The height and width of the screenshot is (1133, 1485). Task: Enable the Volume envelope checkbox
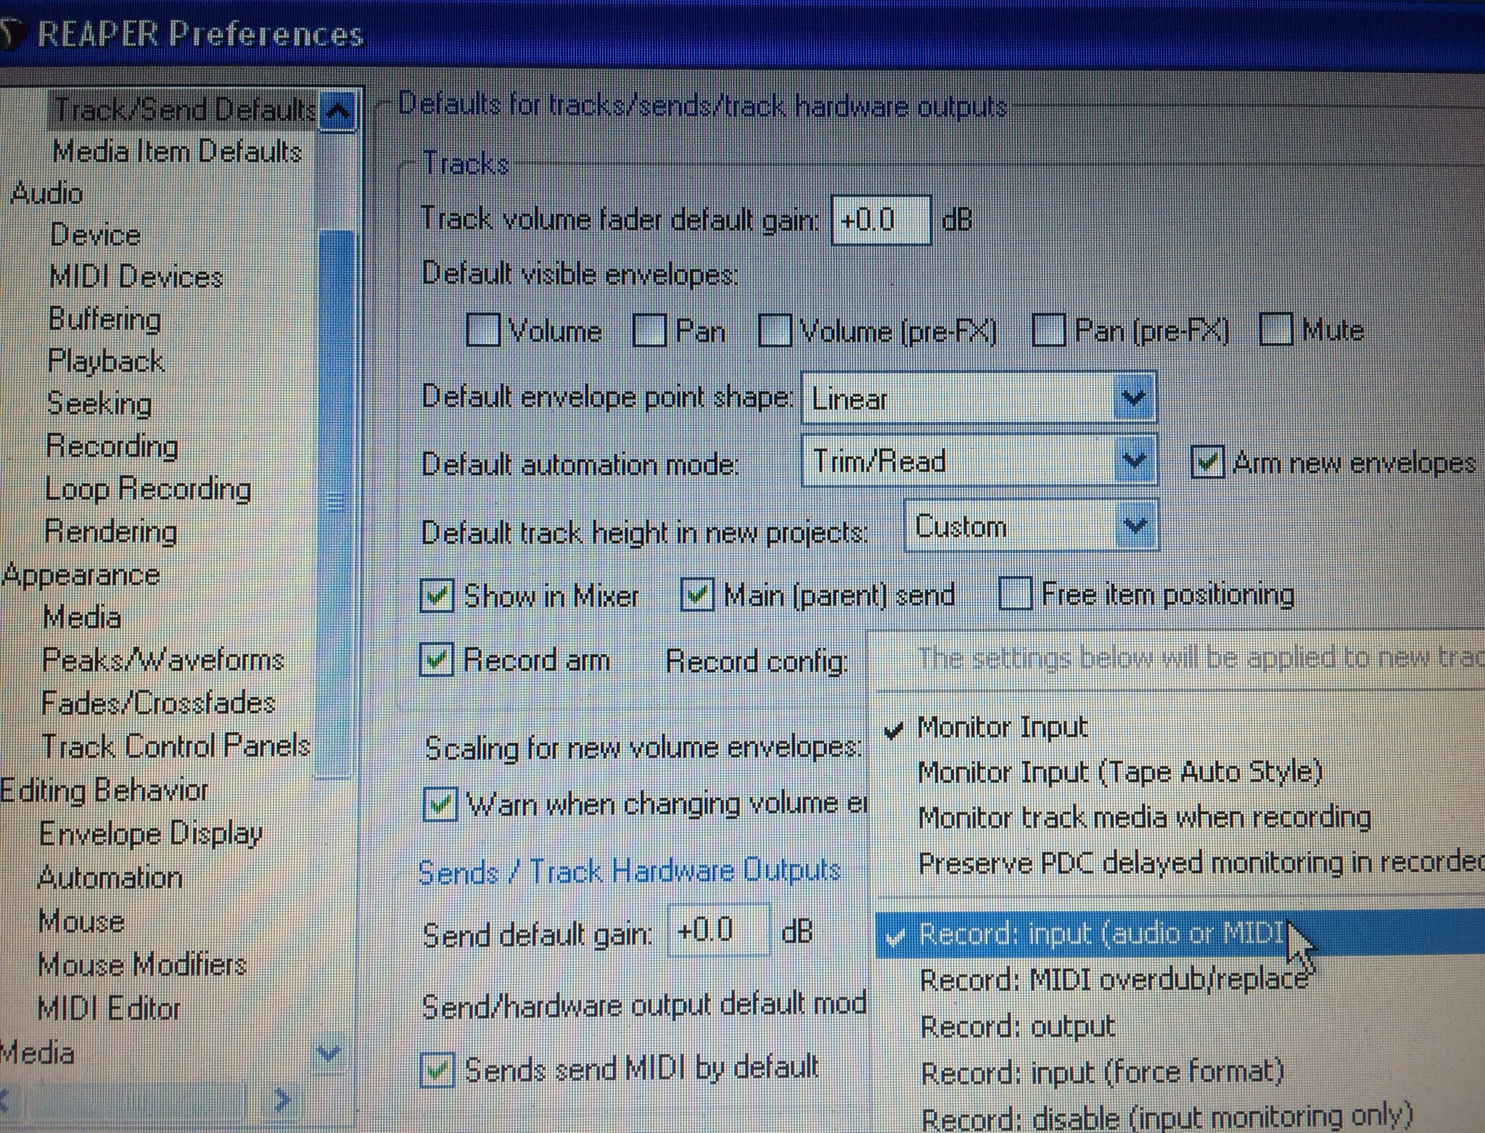click(483, 331)
